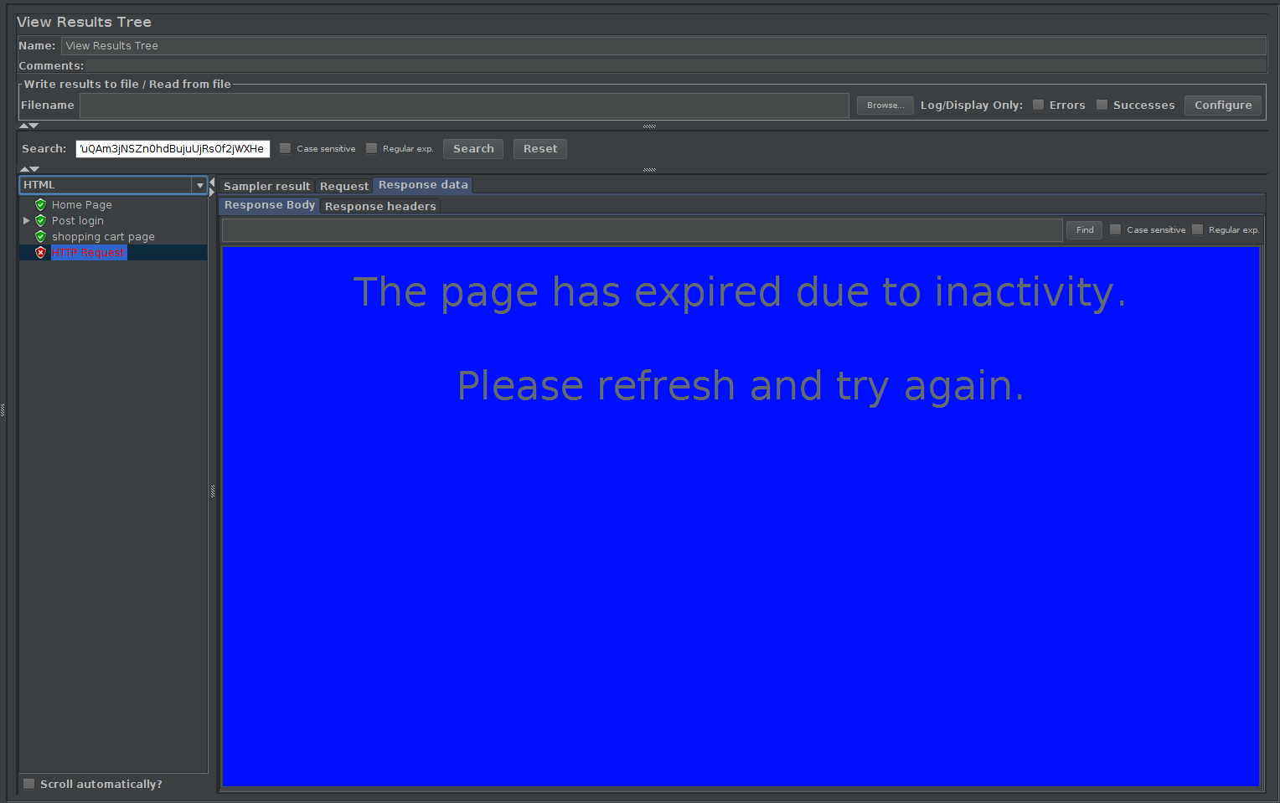This screenshot has height=803, width=1280.
Task: Enable the Errors only checkbox
Action: 1038,105
